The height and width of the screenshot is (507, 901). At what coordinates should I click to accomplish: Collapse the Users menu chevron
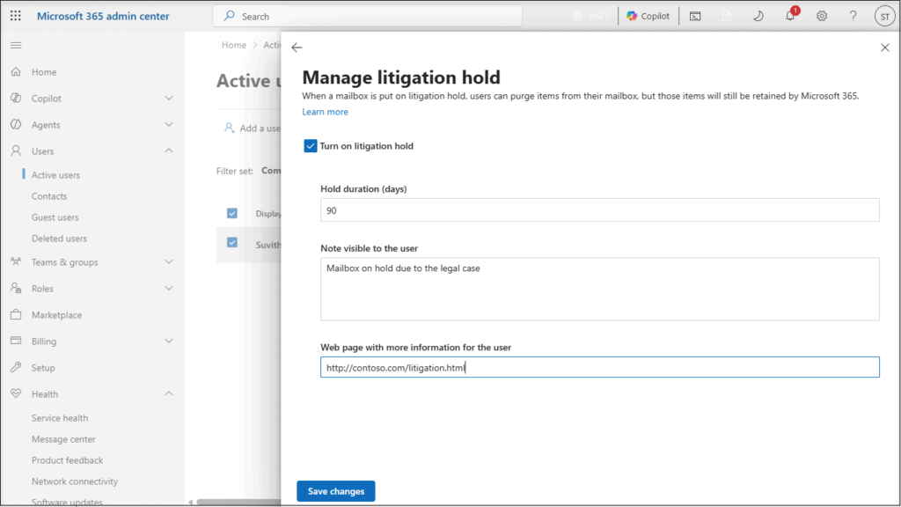click(169, 151)
